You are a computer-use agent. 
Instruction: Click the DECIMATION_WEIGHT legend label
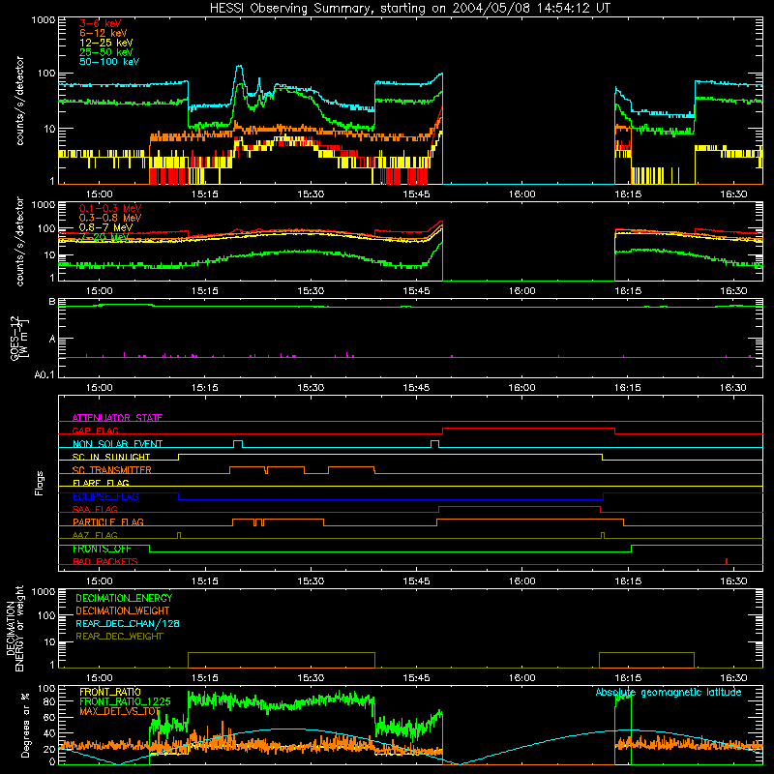point(123,610)
